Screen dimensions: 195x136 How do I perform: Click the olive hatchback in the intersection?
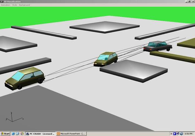click(106, 59)
